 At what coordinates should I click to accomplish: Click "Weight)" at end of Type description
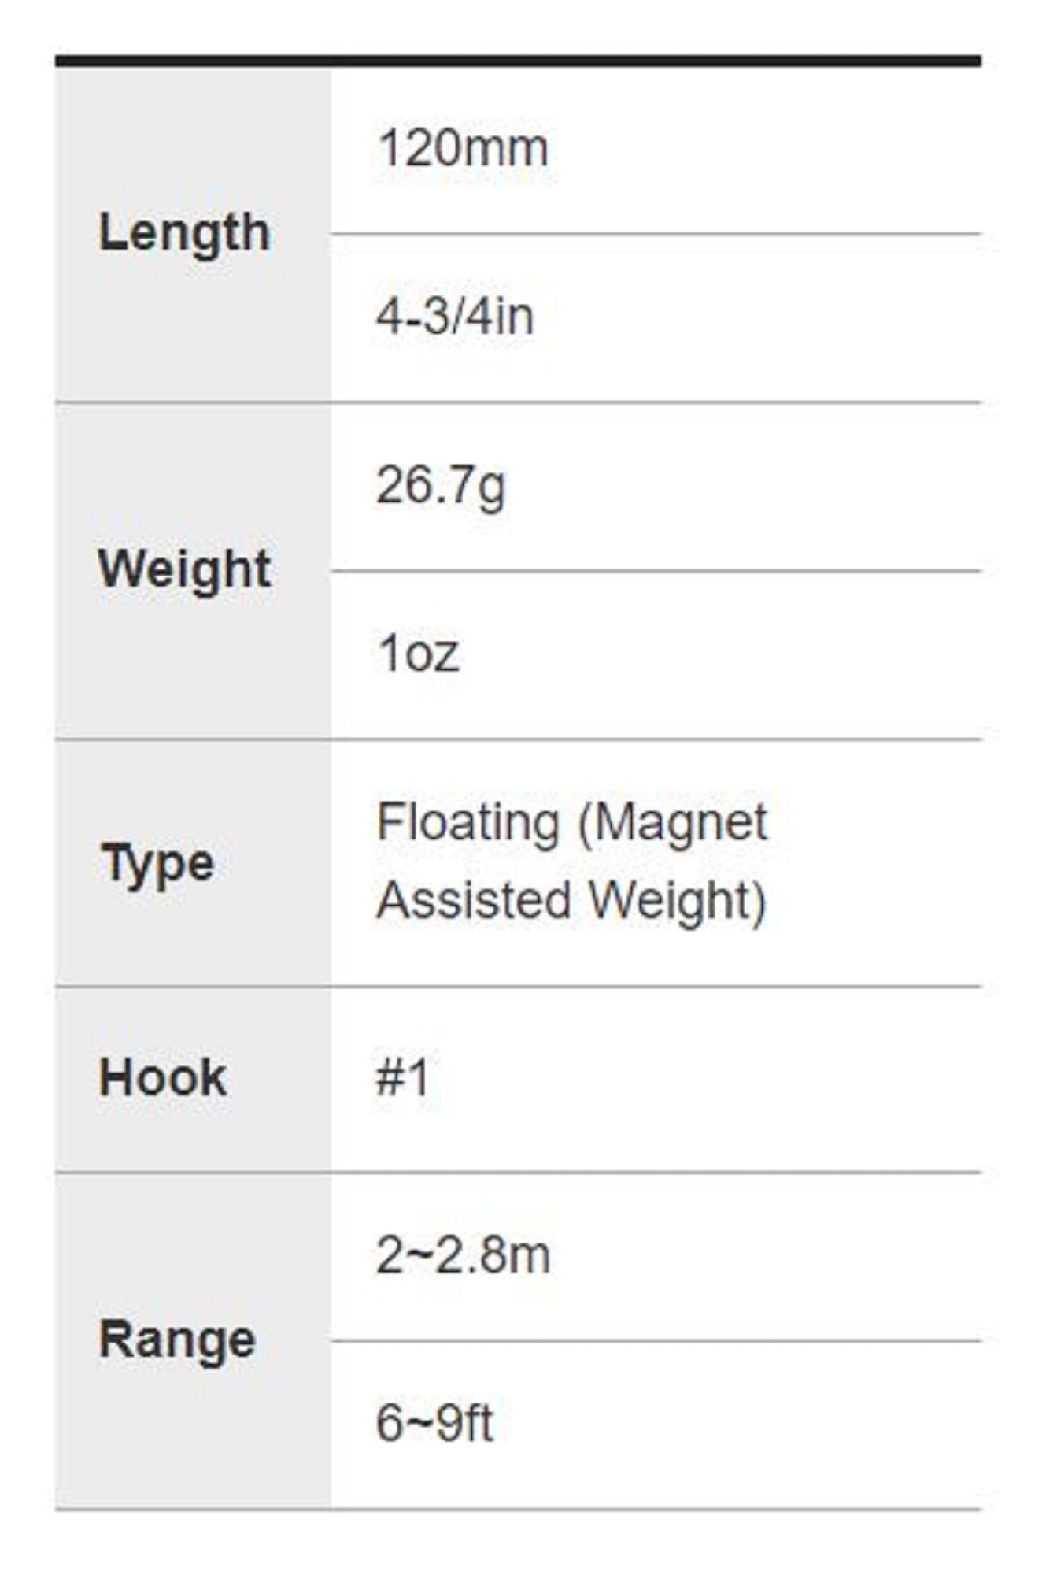[x=678, y=900]
